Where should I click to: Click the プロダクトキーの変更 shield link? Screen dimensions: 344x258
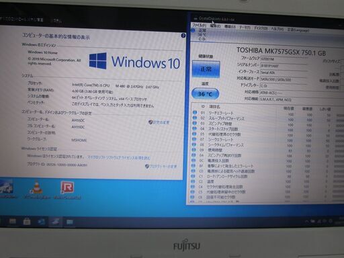point(161,166)
